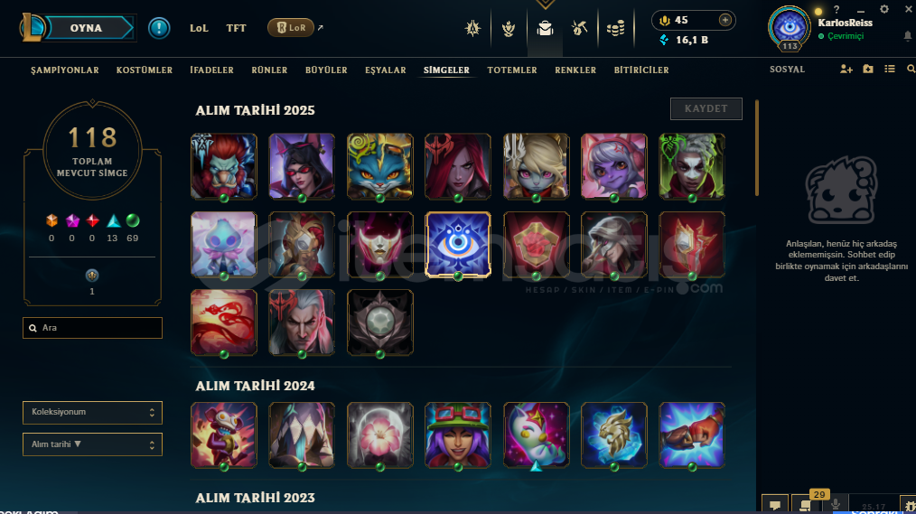
Task: Filter by green gem rarity icon
Action: 133,220
